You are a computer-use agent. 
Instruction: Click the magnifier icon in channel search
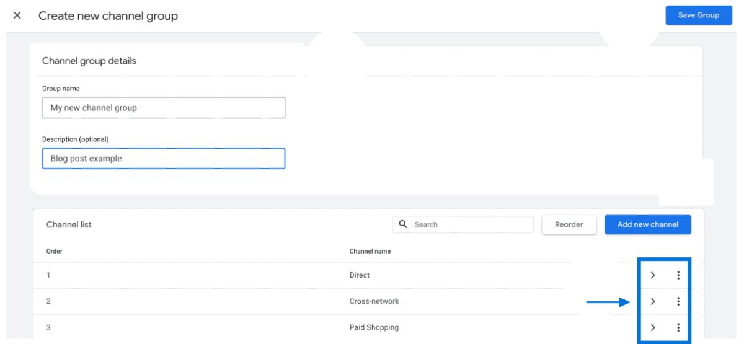(404, 224)
